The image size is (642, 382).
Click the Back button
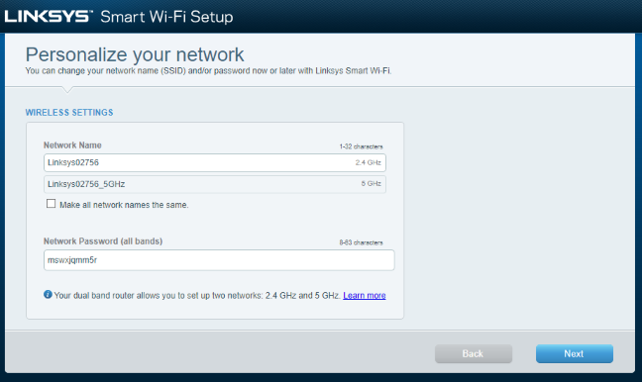pyautogui.click(x=474, y=353)
